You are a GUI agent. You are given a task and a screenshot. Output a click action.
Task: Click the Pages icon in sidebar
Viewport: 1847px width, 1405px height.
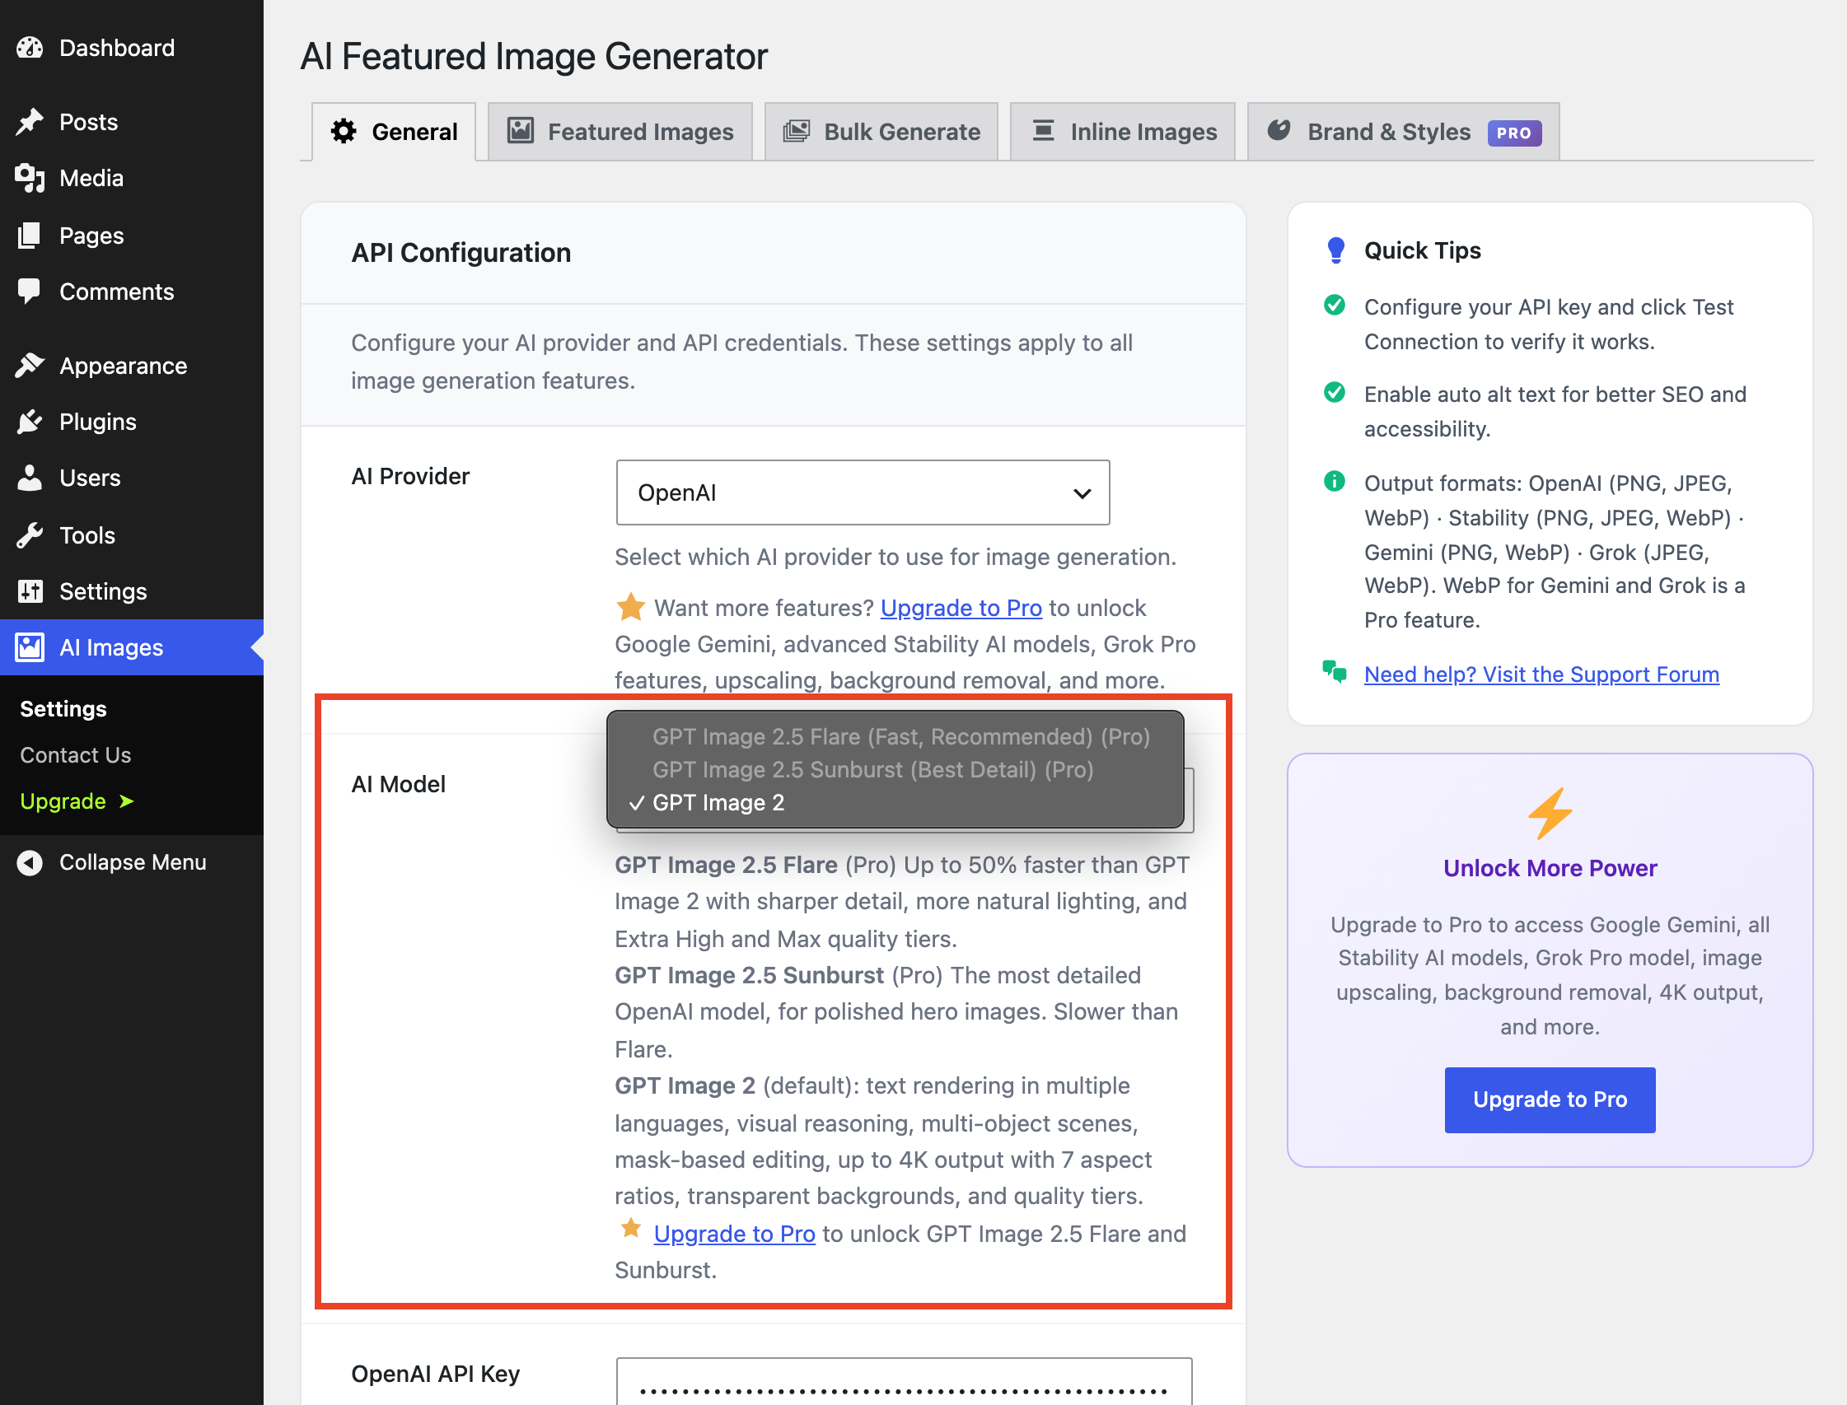click(30, 236)
